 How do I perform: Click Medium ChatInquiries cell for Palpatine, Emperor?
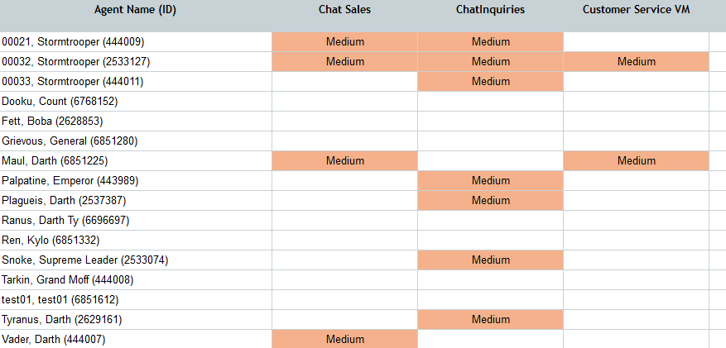click(490, 181)
